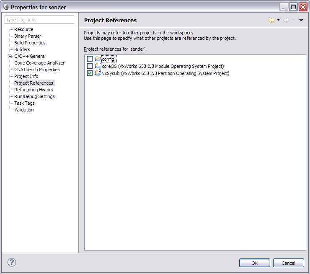Open the Binary Parser page
This screenshot has height=274, width=310.
coord(28,36)
